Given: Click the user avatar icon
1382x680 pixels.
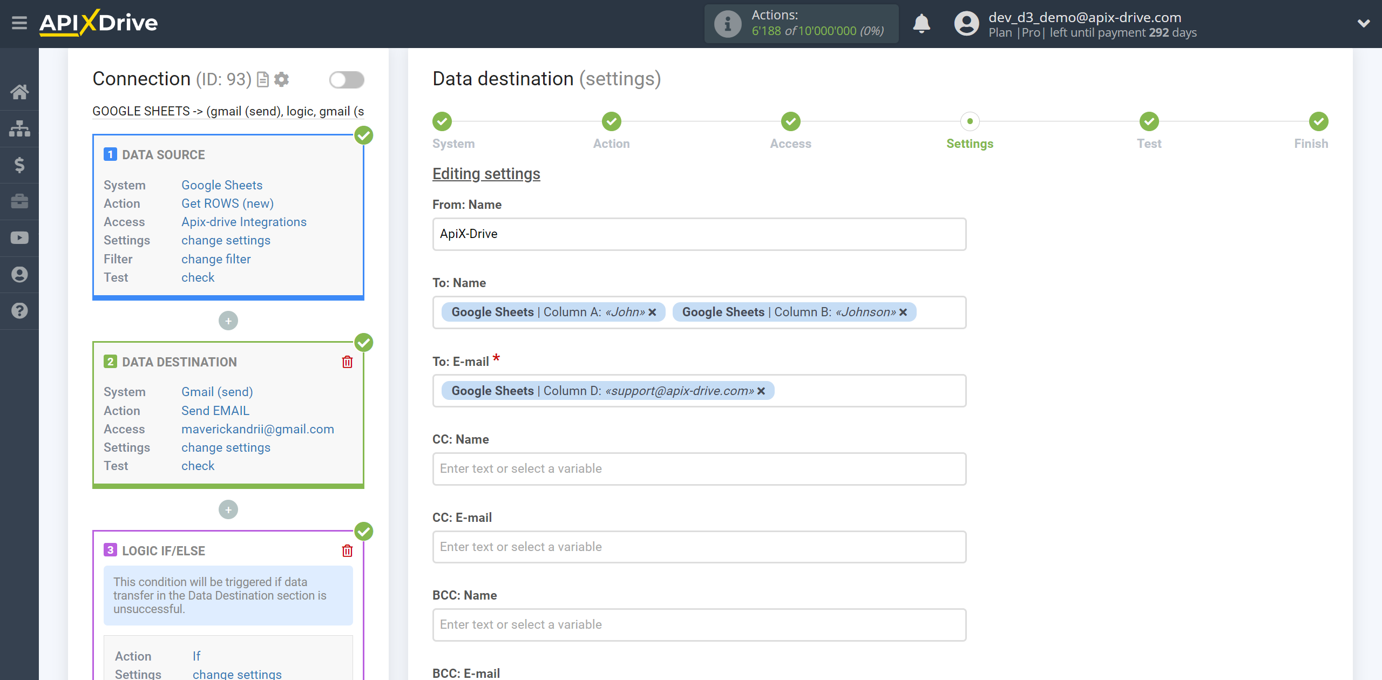Looking at the screenshot, I should (966, 24).
